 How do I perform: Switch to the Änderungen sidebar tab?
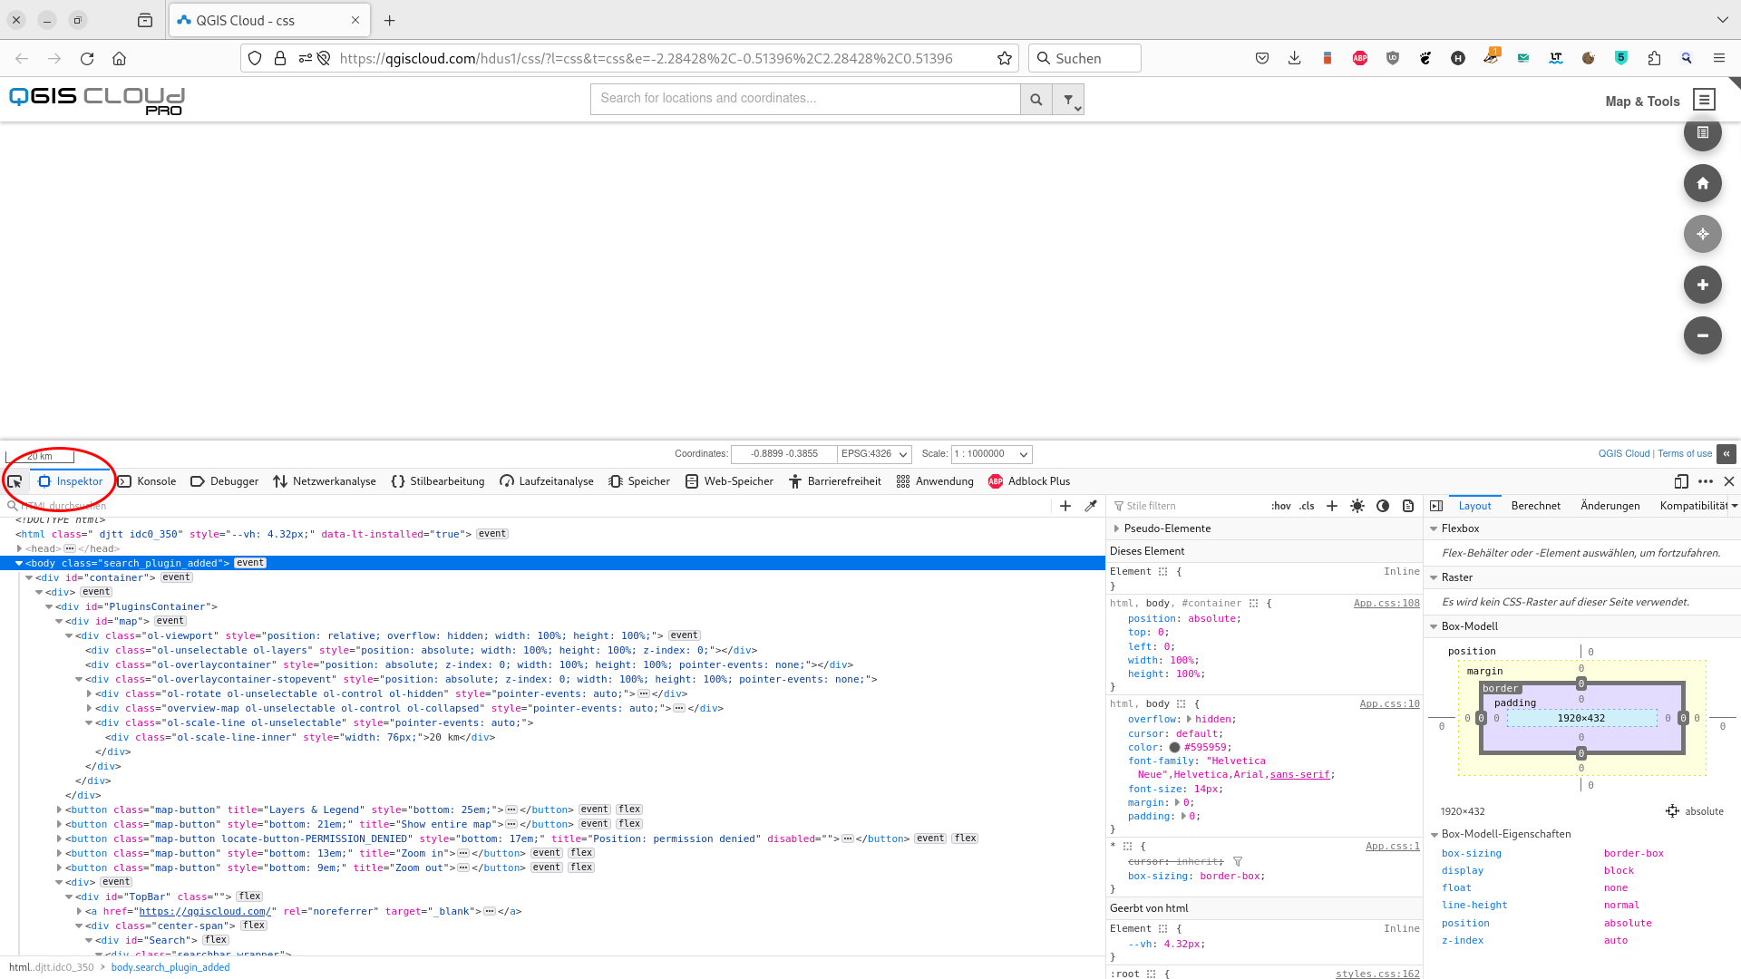click(1610, 506)
